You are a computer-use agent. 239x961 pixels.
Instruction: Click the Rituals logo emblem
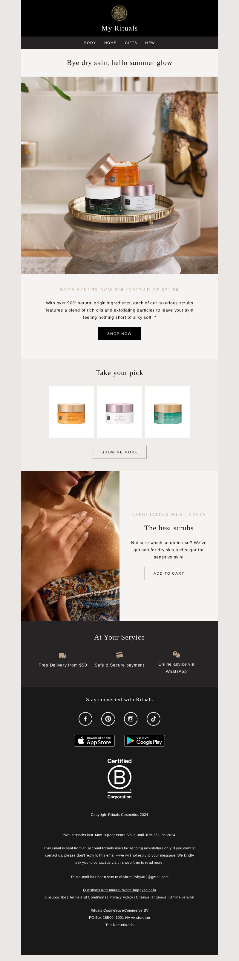119,13
